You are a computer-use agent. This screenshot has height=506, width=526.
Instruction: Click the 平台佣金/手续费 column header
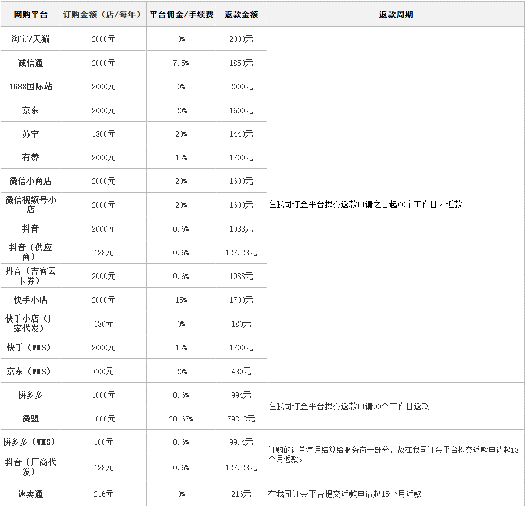click(181, 15)
